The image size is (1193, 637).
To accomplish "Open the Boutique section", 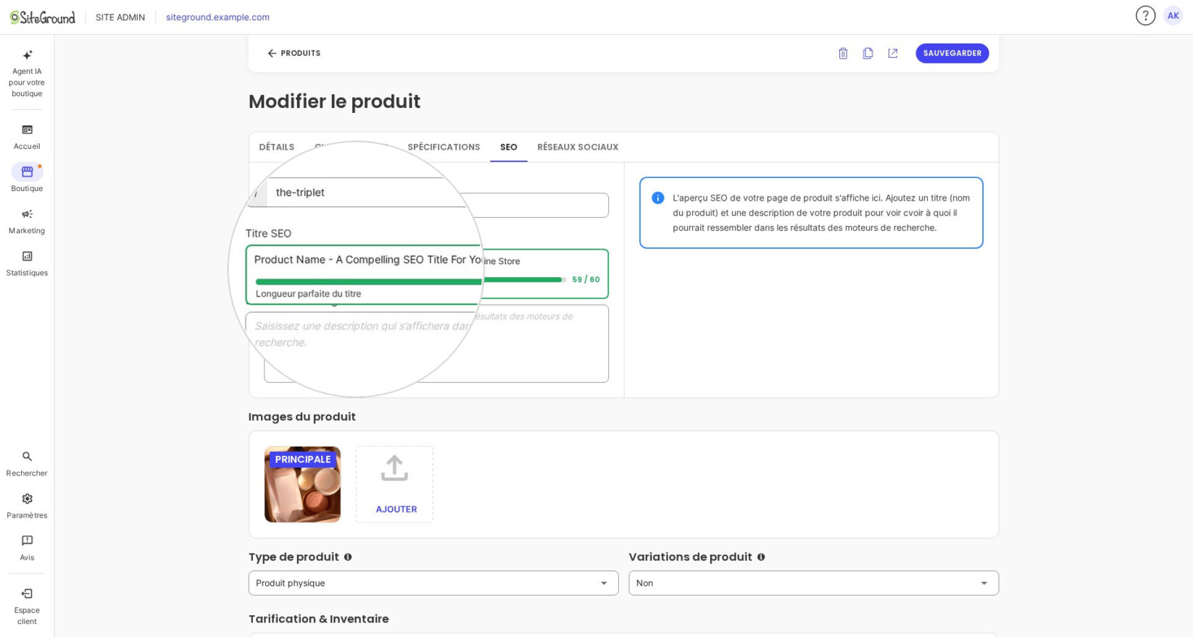I will (27, 178).
